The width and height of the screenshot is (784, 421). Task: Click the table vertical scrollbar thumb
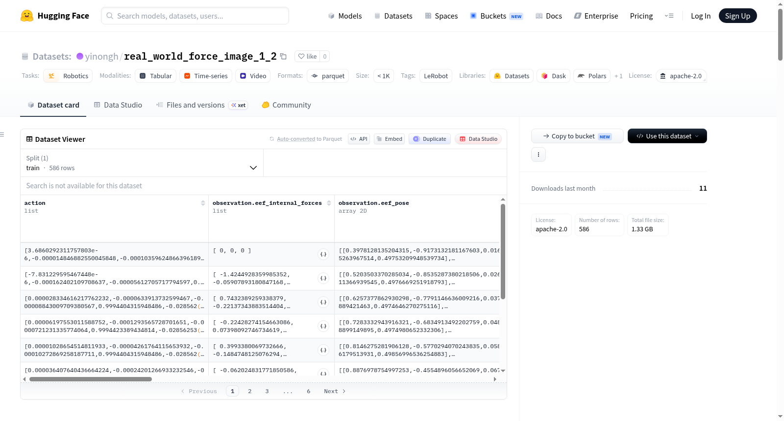click(x=503, y=251)
